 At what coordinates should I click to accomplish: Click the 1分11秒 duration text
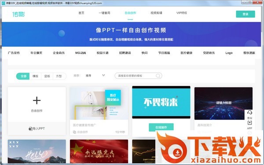tap(120, 132)
